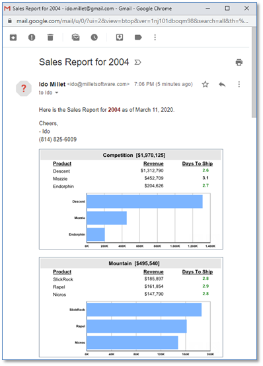The image size is (263, 366).
Task: Archive the email with the archive icon
Action: (x=13, y=37)
